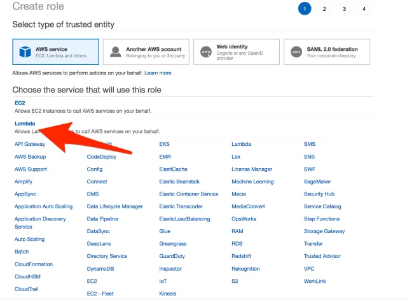Select Machine Learning service
Image resolution: width=407 pixels, height=300 pixels.
pyautogui.click(x=252, y=182)
